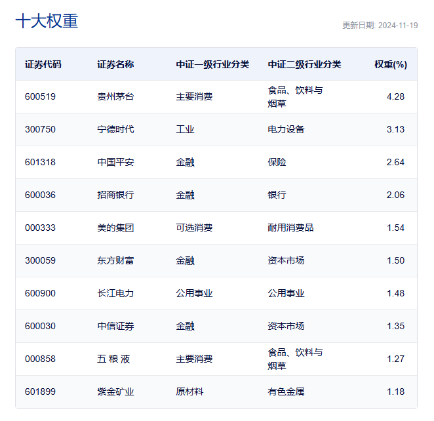
Task: Select security code 600519
Action: click(40, 96)
